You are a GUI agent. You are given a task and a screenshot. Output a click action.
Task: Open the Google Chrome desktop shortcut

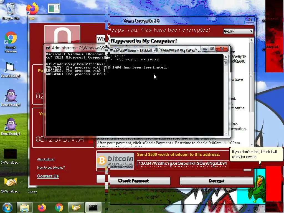click(x=11, y=42)
